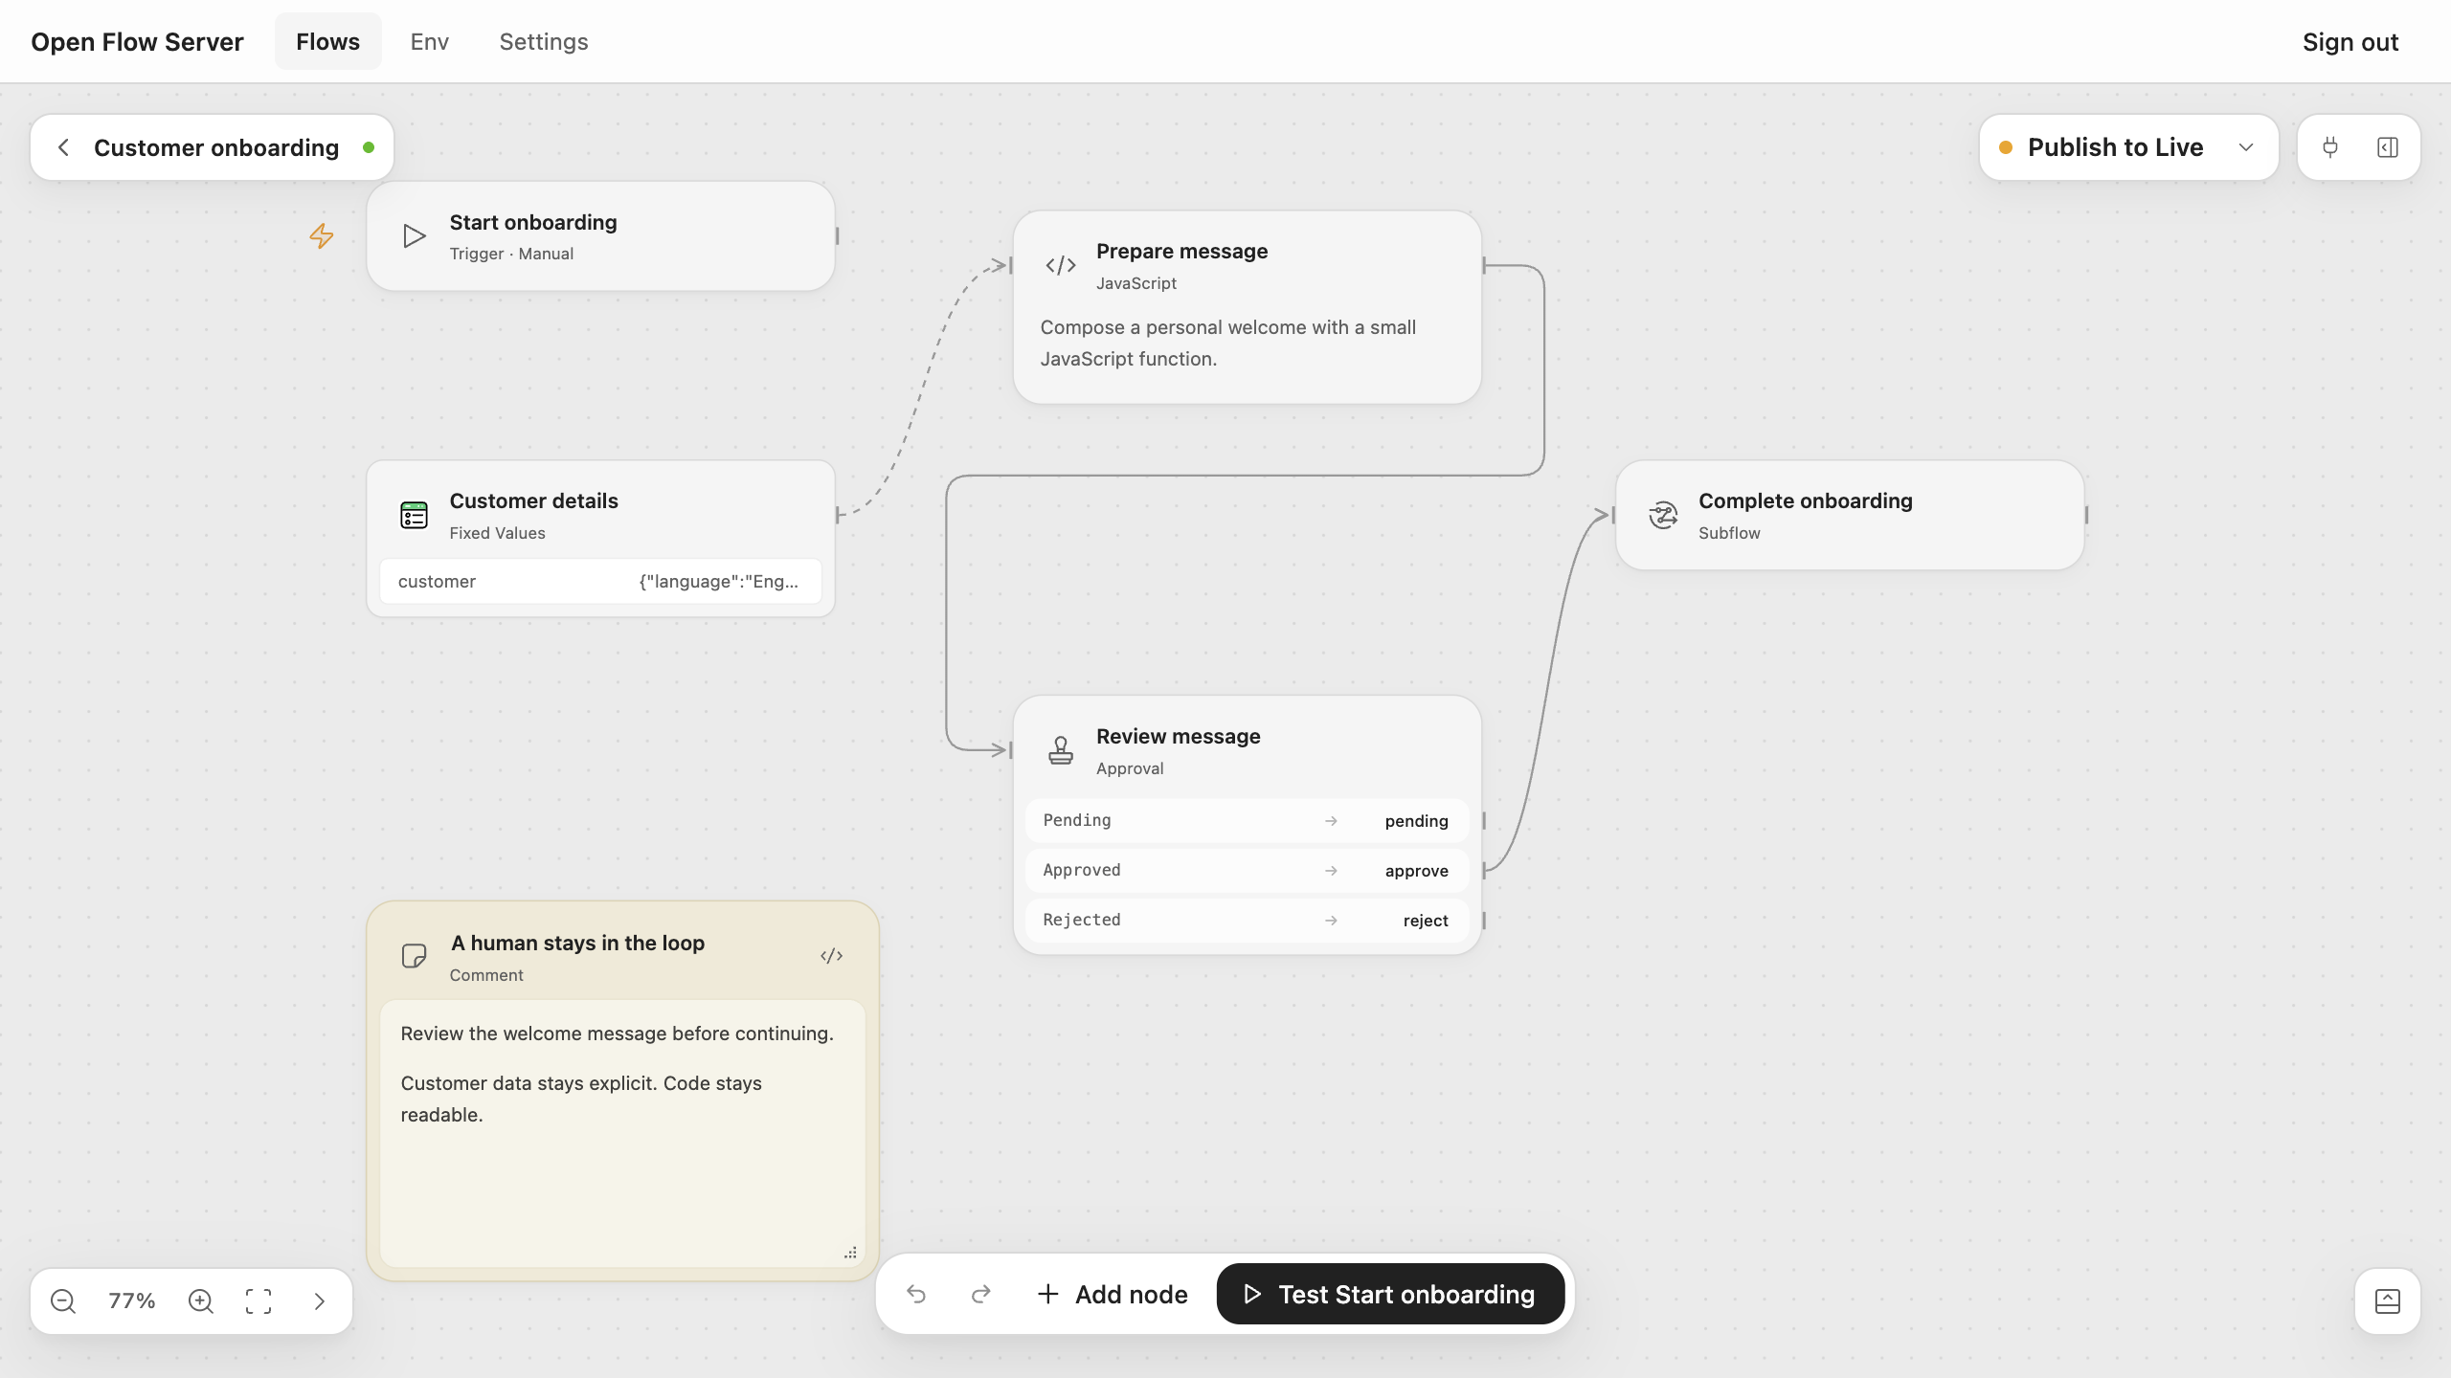Click Publish to Live
The image size is (2451, 1378).
tap(2115, 147)
